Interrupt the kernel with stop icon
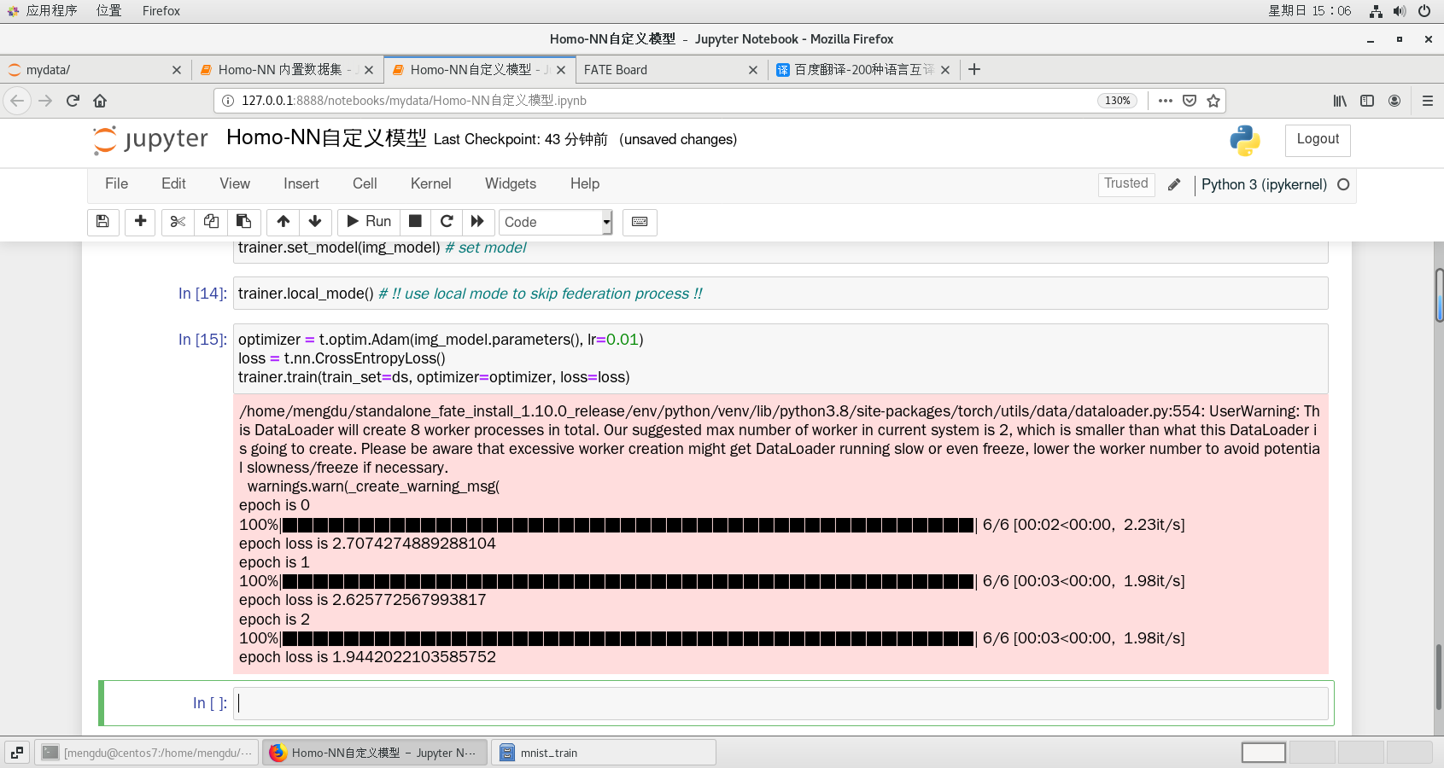 point(415,222)
